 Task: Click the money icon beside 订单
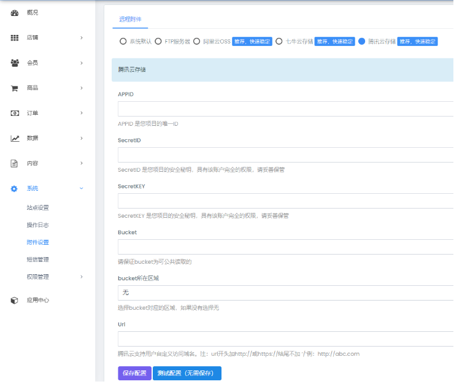click(x=15, y=113)
